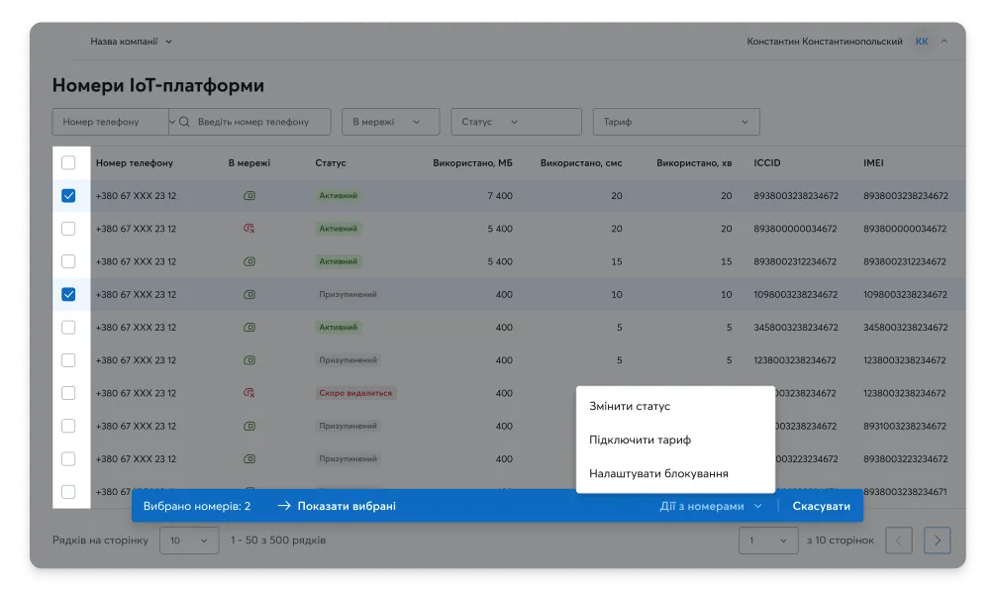Click the '1 - 50 з 500 рядків' text
This screenshot has width=996, height=591.
point(278,541)
